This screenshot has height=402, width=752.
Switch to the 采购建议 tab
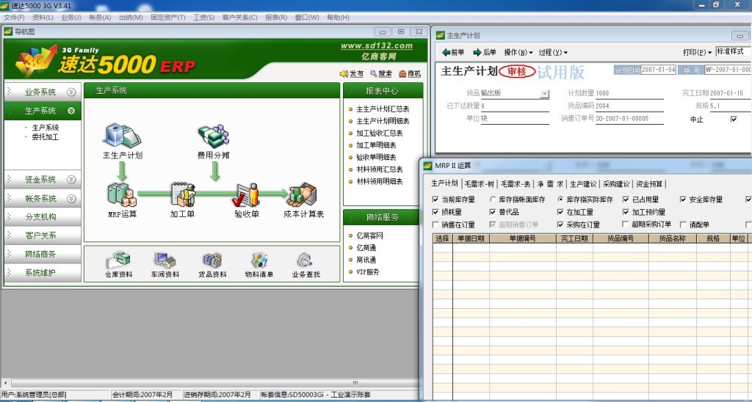[x=616, y=184]
